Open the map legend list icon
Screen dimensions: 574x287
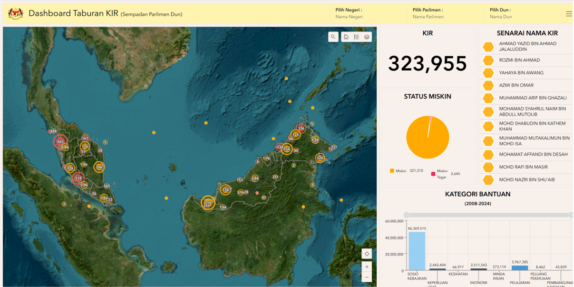point(357,37)
